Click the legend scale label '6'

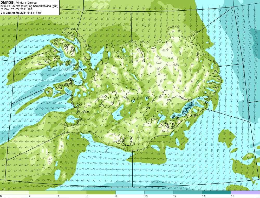pos(87,196)
